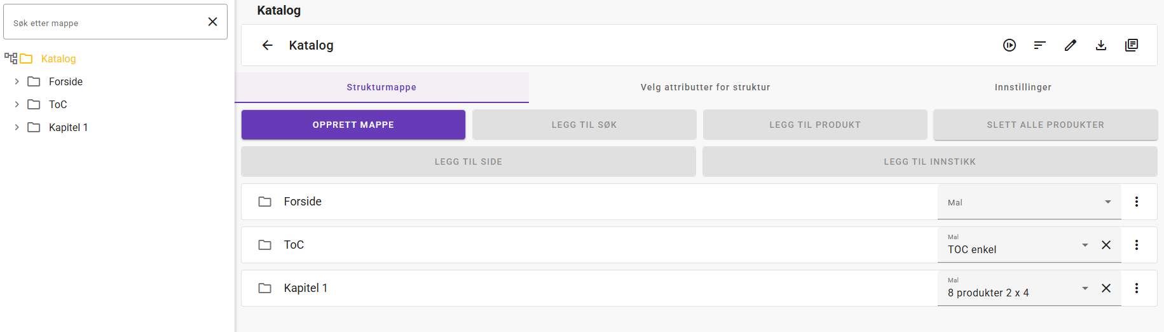
Task: Expand the Forside folder in tree
Action: 17,81
